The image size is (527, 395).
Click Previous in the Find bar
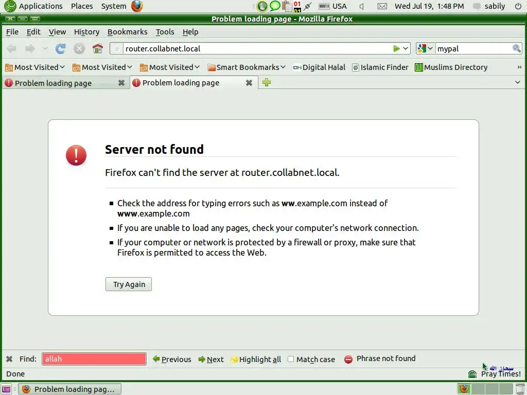click(x=172, y=360)
